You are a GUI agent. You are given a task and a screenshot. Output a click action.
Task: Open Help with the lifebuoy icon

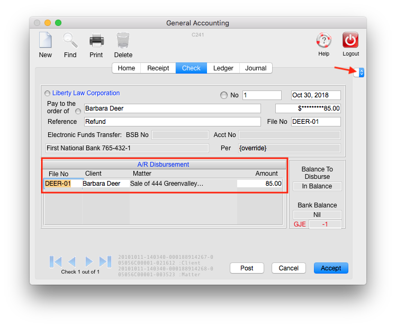coord(323,40)
